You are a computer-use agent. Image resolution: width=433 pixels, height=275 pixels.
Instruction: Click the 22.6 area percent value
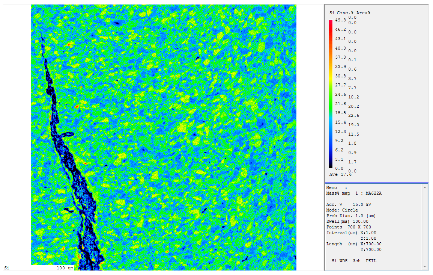353,115
